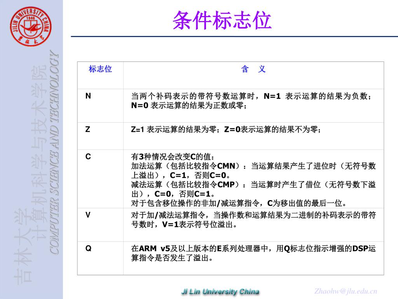Click the line mentioning 比较指令CMP

pos(253,185)
